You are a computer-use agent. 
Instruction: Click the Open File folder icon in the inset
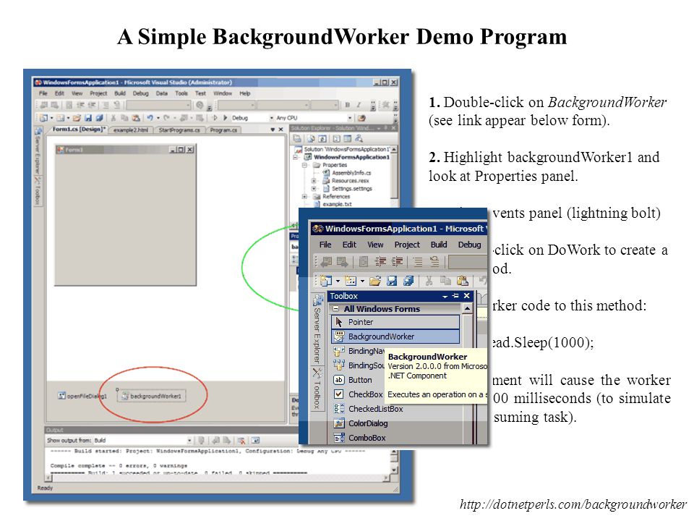coord(375,281)
